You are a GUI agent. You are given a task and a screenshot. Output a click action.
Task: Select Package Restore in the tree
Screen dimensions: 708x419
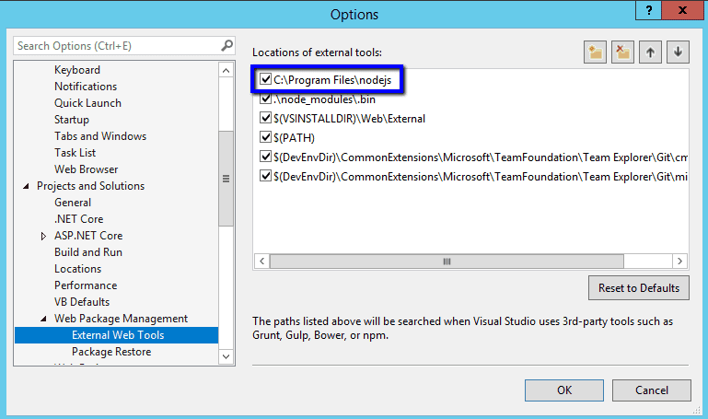point(111,352)
